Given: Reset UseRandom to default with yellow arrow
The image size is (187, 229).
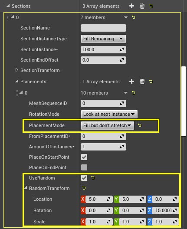Looking at the screenshot, I should coord(92,178).
